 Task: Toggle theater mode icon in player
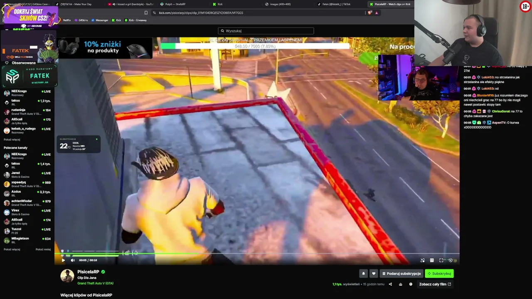point(432,260)
